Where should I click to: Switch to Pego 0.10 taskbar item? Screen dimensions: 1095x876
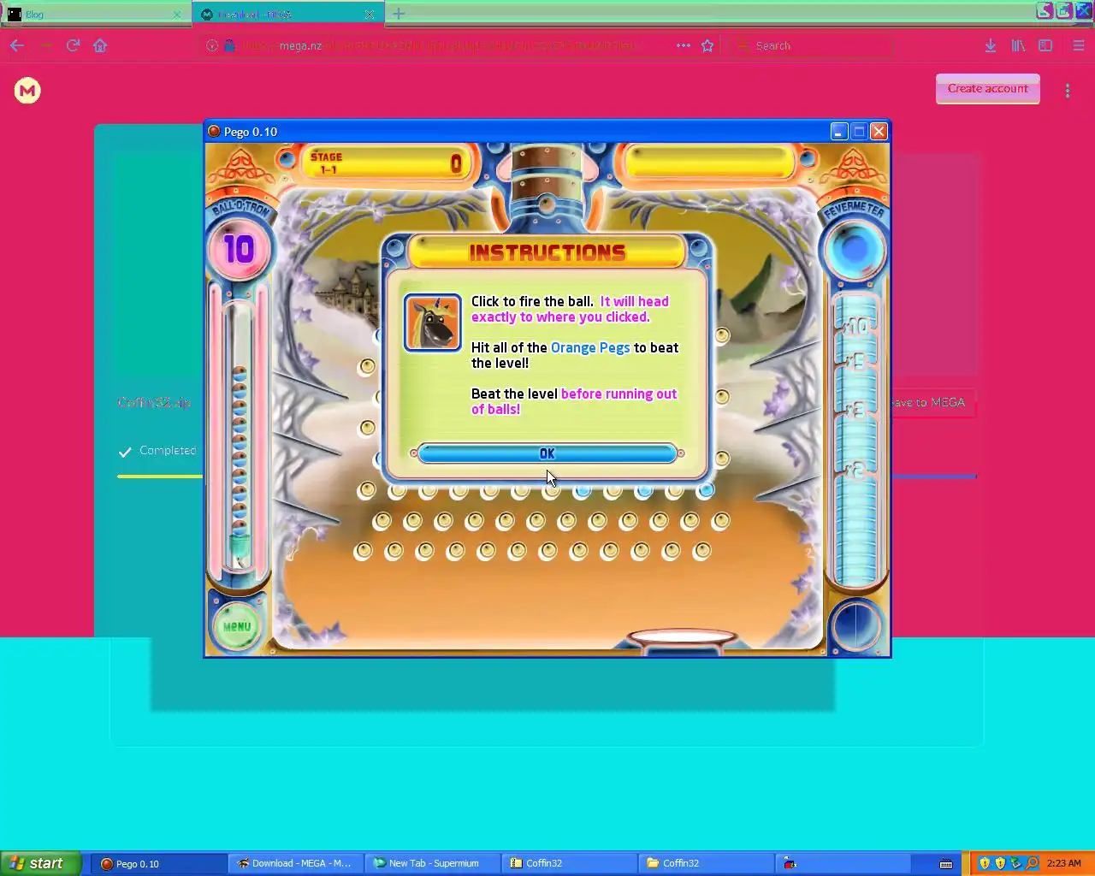click(x=159, y=863)
